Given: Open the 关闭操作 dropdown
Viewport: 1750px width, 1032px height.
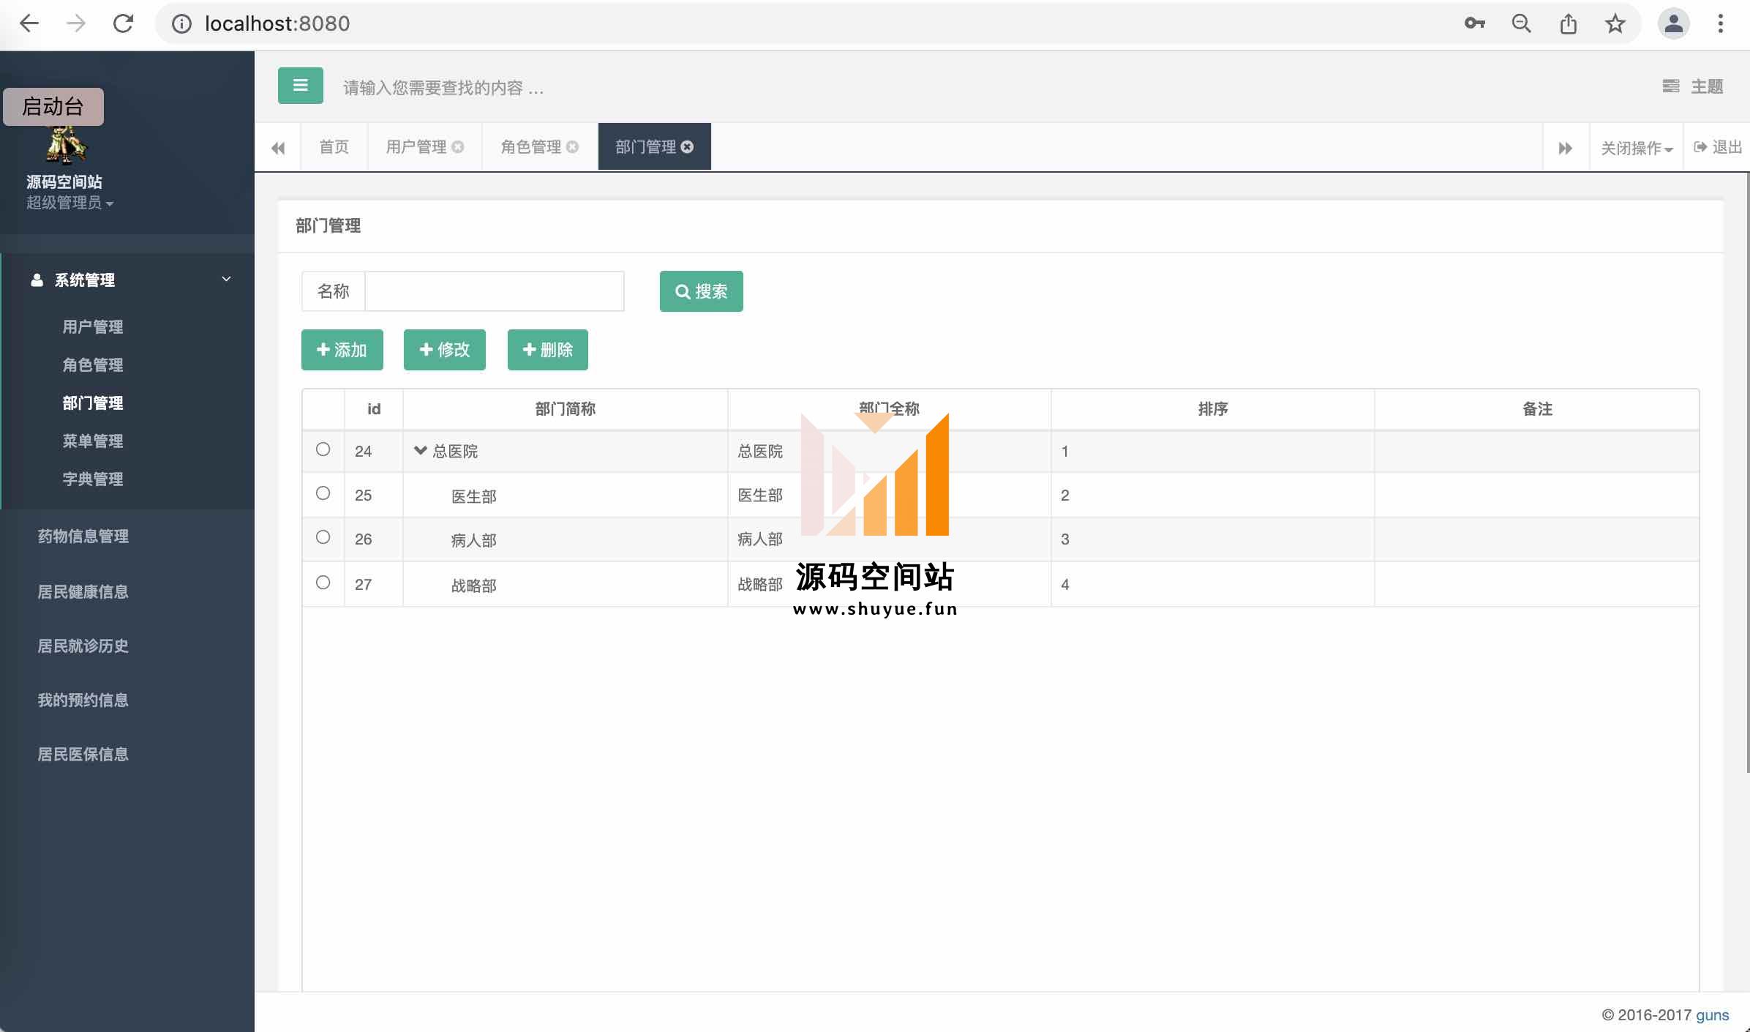Looking at the screenshot, I should [x=1637, y=148].
